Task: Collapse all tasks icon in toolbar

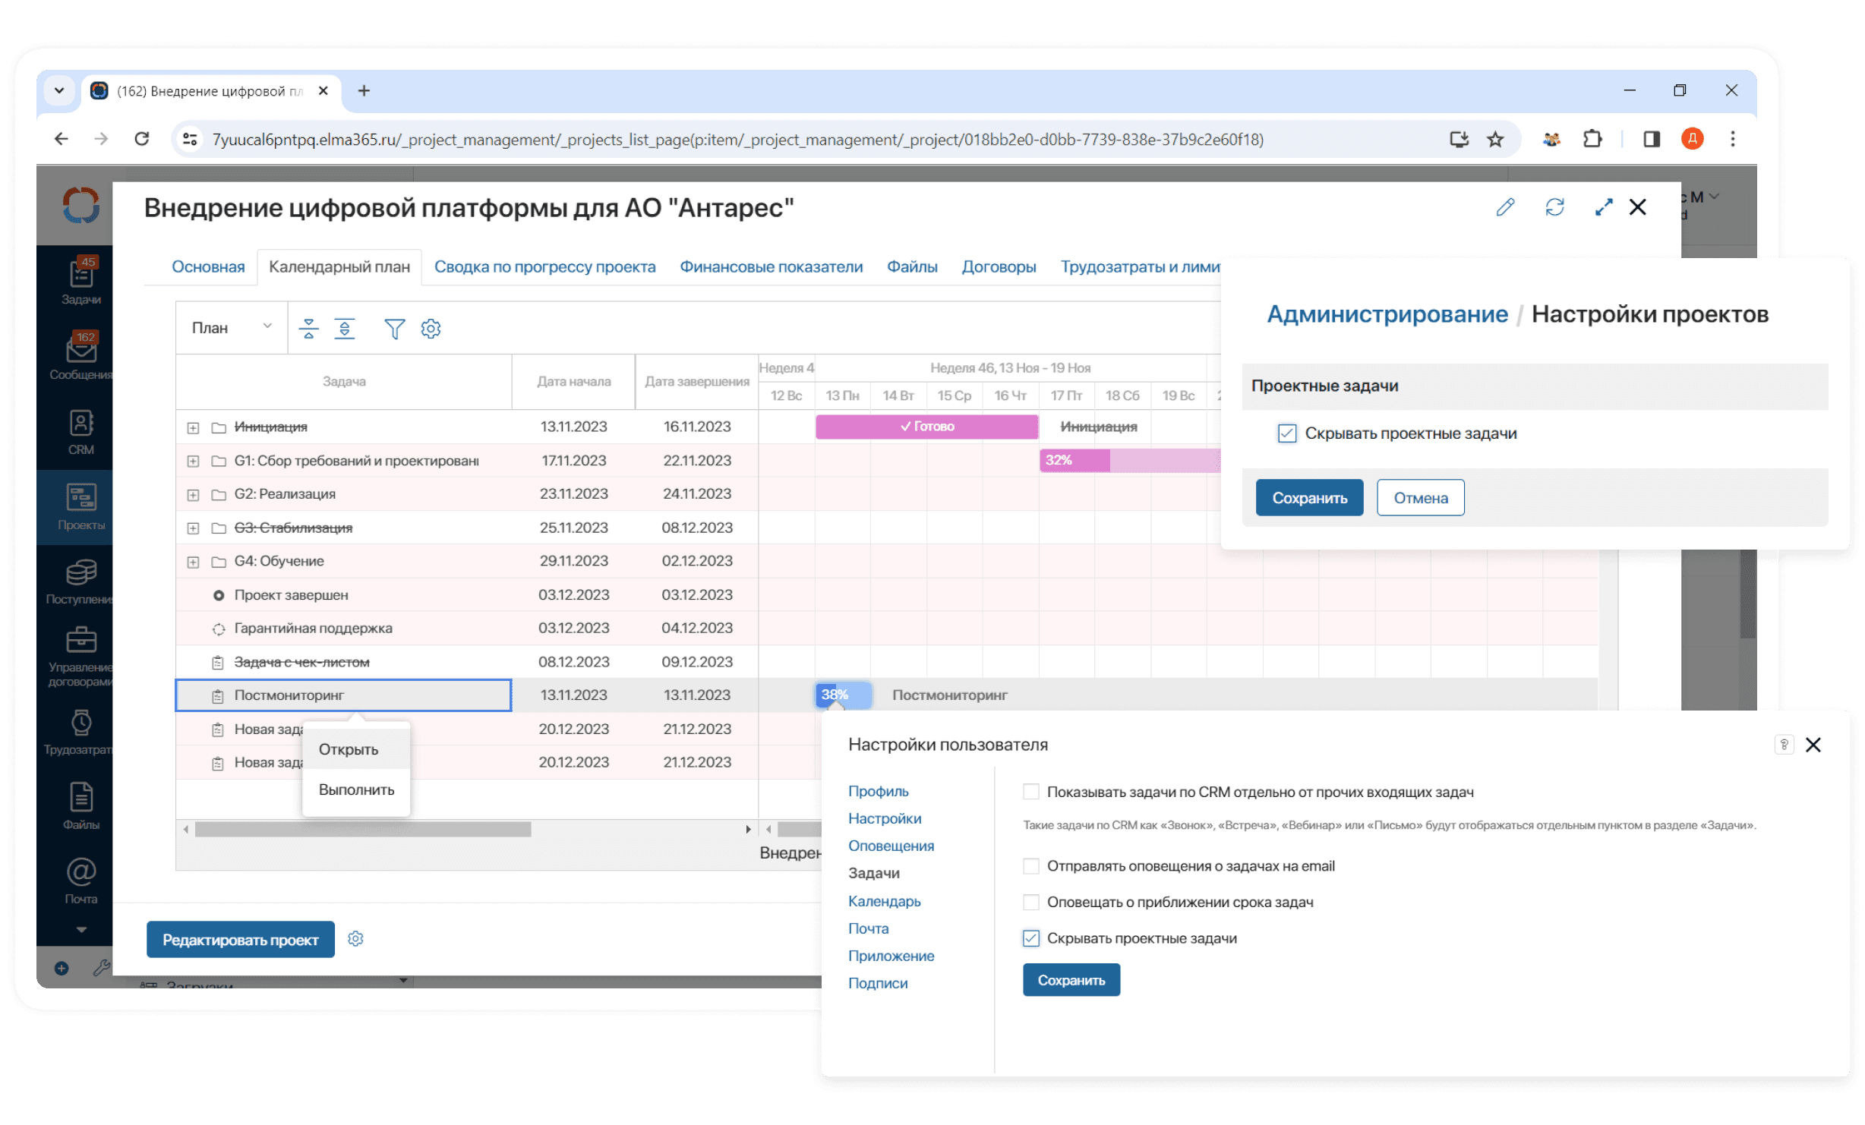Action: pos(308,329)
